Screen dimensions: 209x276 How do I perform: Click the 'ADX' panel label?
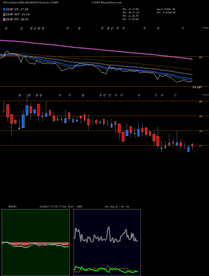coord(79,207)
